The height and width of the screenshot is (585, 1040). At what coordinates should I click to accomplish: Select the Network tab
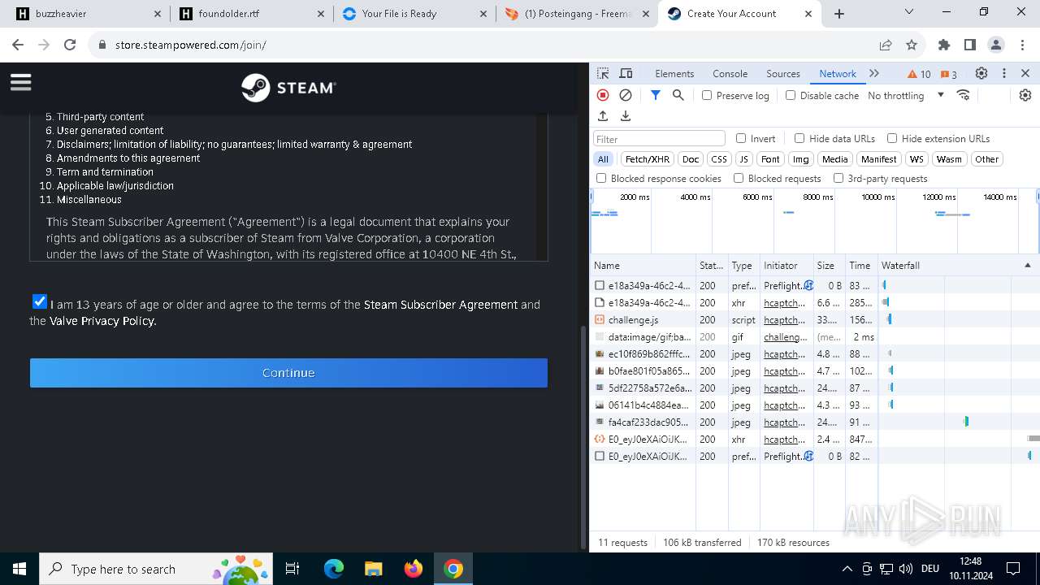(x=838, y=73)
